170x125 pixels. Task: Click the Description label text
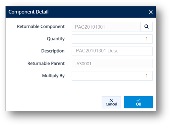53,51
